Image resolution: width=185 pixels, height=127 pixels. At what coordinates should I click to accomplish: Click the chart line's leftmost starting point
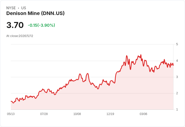tap(11, 101)
